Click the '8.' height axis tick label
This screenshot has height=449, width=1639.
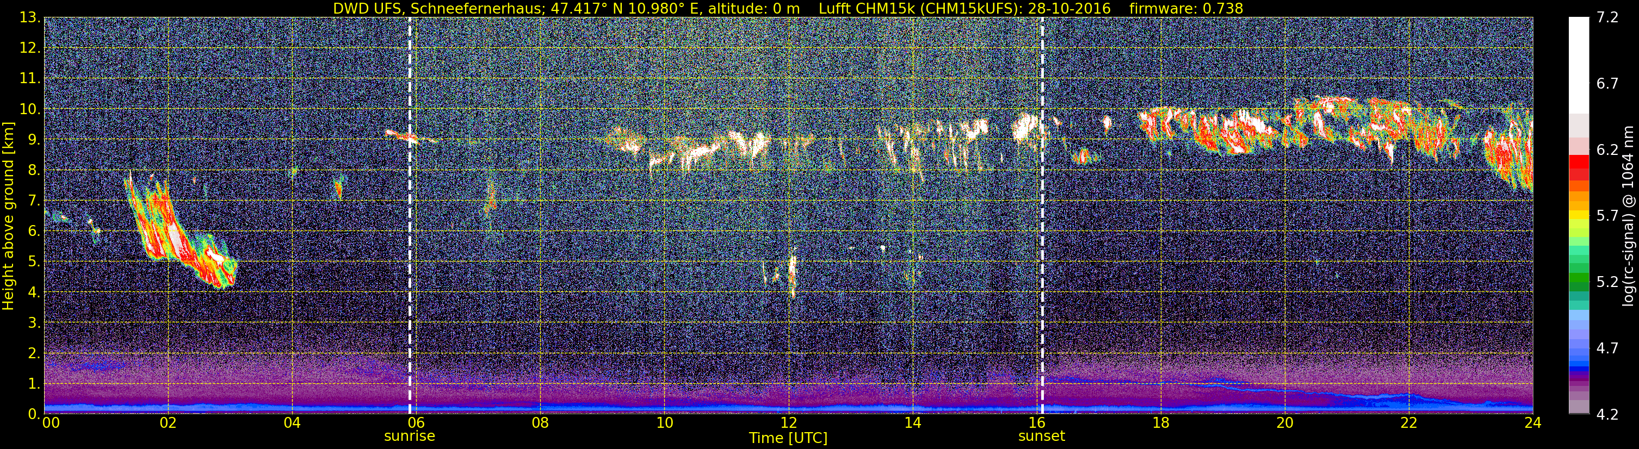click(x=34, y=171)
